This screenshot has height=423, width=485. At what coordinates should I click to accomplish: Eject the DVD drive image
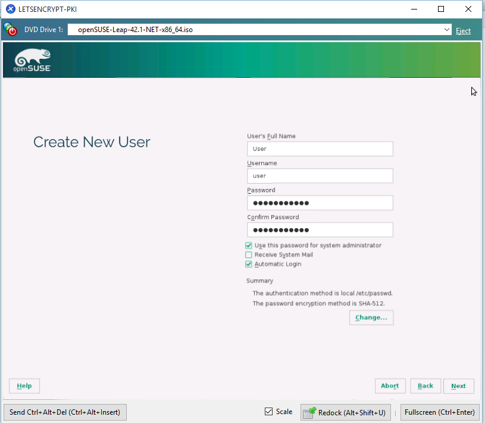(x=463, y=31)
